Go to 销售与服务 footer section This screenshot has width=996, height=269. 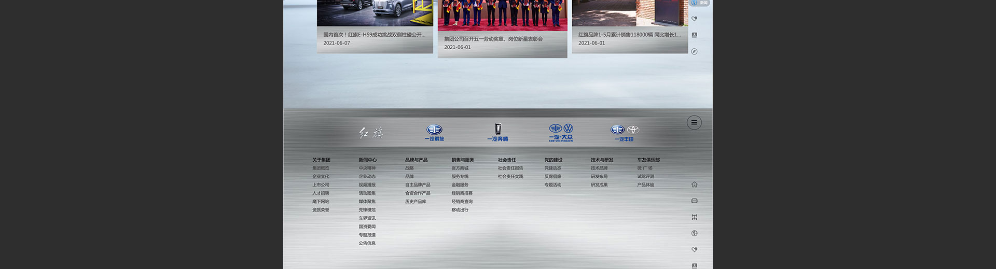coord(462,160)
